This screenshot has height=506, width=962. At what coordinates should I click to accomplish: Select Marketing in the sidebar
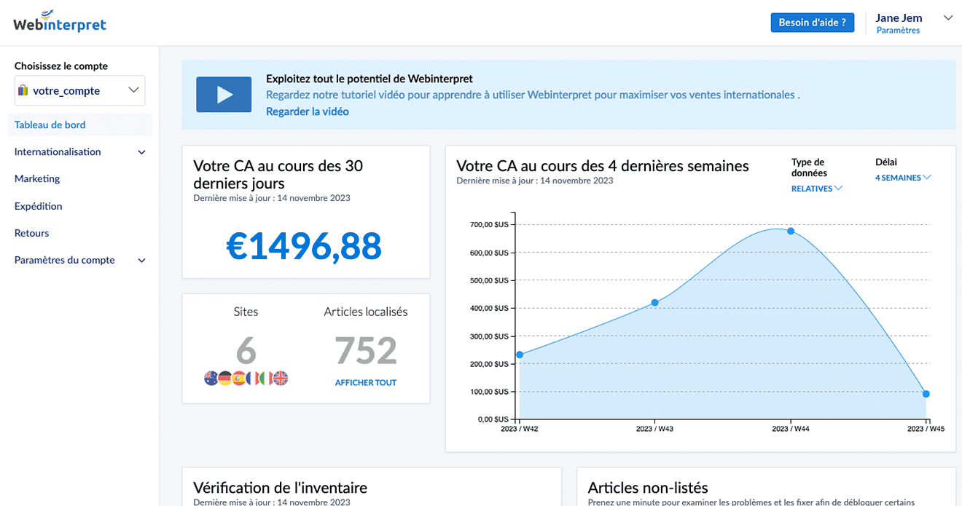pos(37,178)
